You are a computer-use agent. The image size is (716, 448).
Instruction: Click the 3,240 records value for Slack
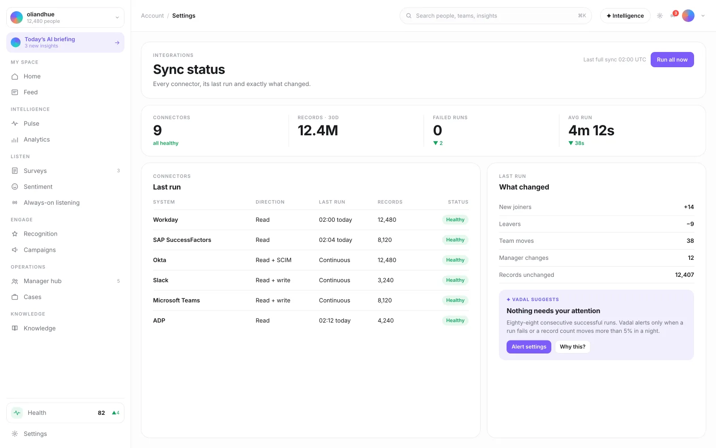[385, 280]
